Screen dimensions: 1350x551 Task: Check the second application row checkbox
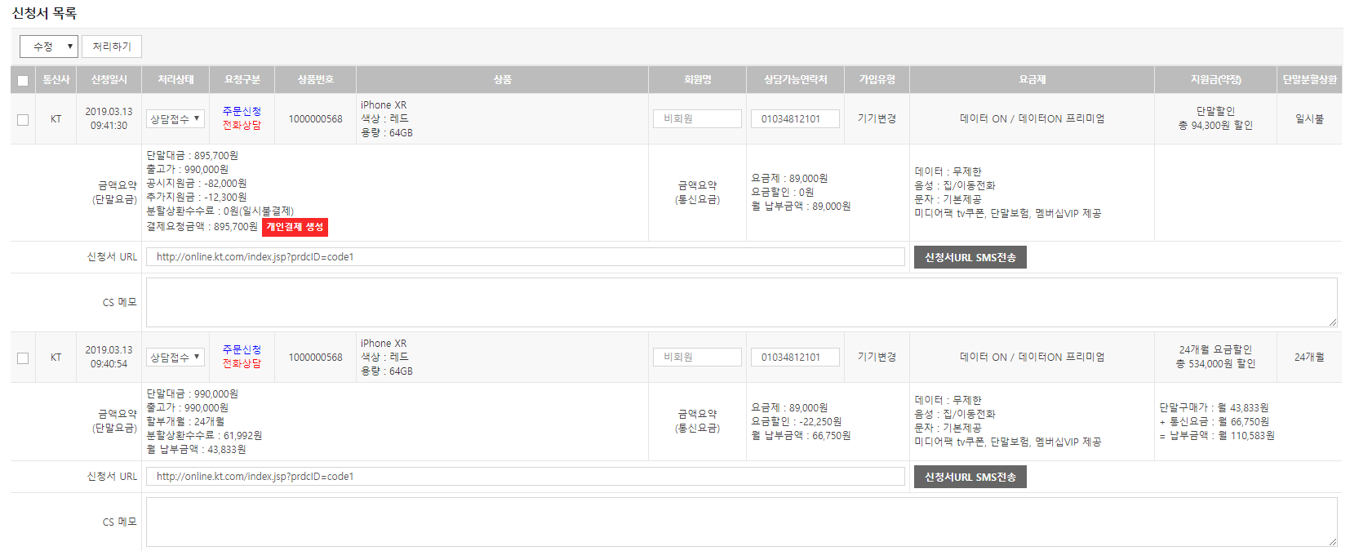coord(23,358)
